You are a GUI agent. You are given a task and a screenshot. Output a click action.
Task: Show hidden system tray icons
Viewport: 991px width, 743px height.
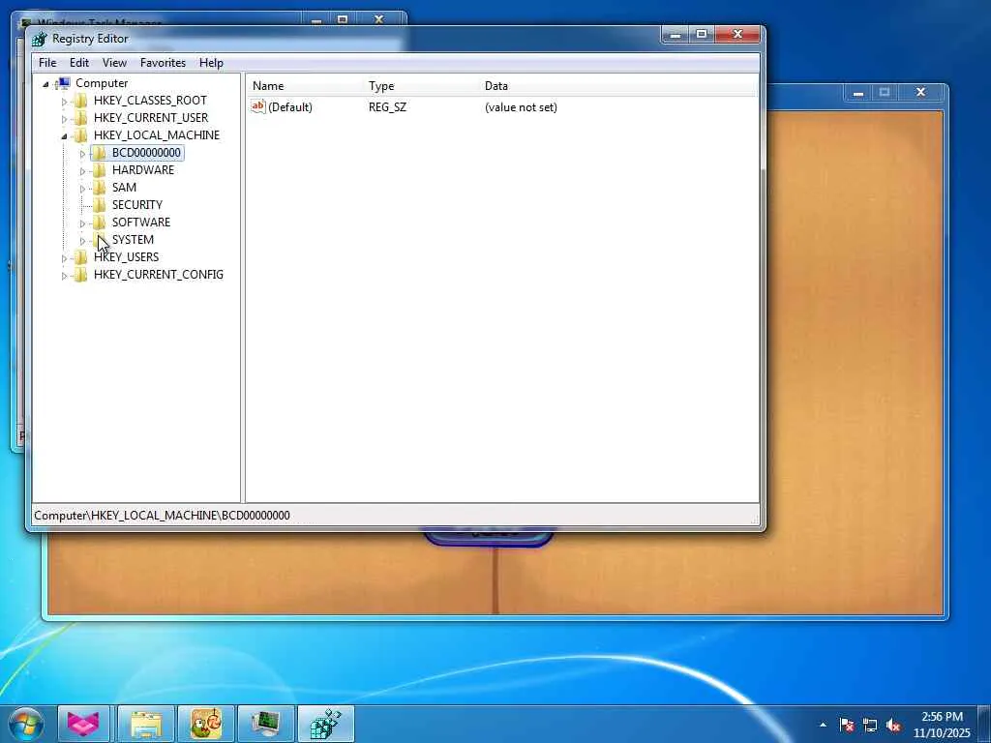point(823,725)
